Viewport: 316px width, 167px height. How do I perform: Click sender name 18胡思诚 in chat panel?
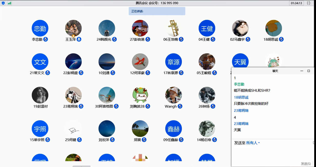coord(241,97)
